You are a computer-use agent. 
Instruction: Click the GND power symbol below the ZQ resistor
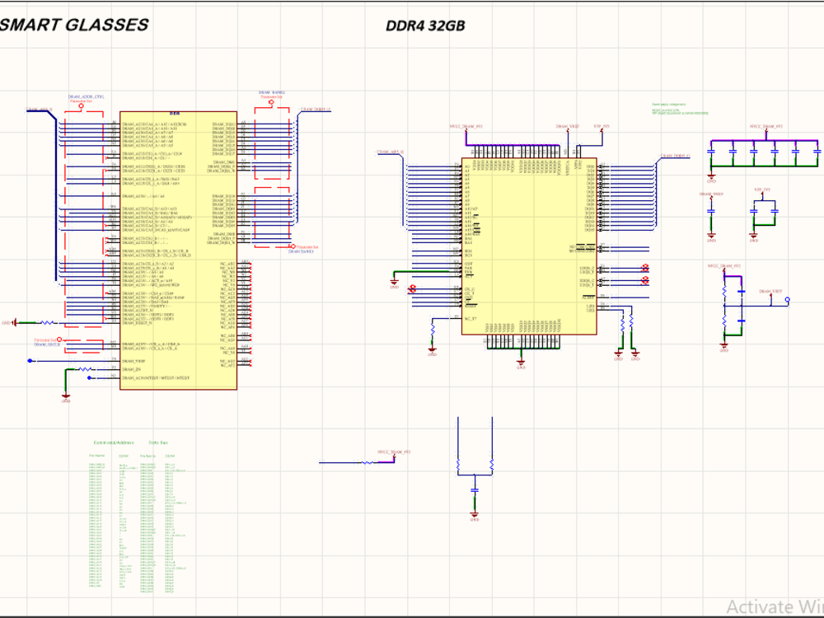[x=620, y=354]
